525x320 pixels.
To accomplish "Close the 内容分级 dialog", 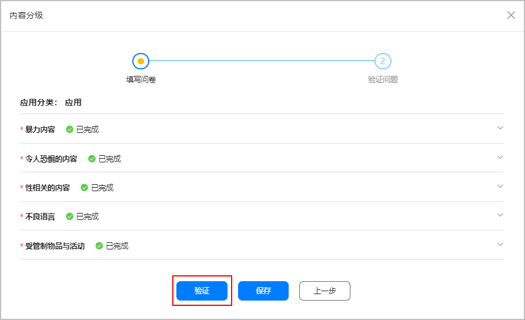I will click(x=511, y=15).
